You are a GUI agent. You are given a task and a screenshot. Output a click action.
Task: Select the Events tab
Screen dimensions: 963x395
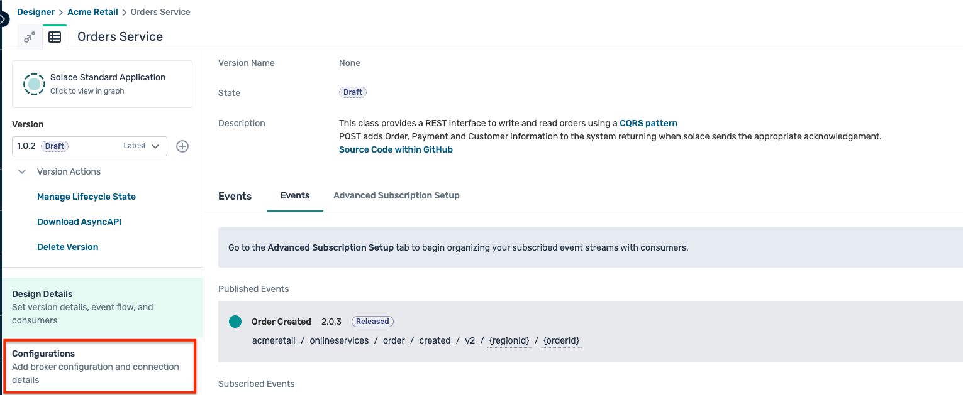(294, 195)
